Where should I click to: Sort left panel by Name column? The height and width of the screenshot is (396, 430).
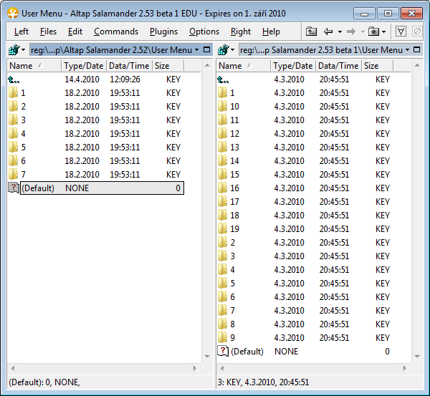point(34,66)
